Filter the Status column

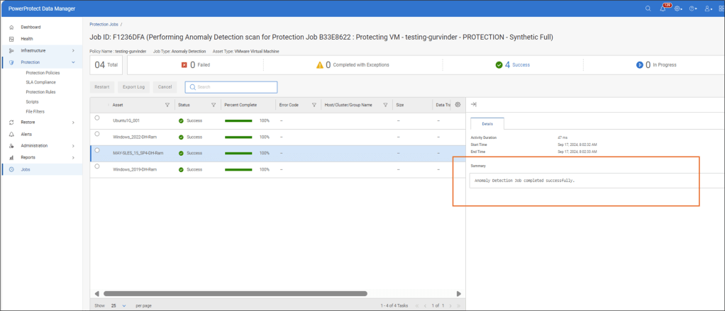pos(213,105)
